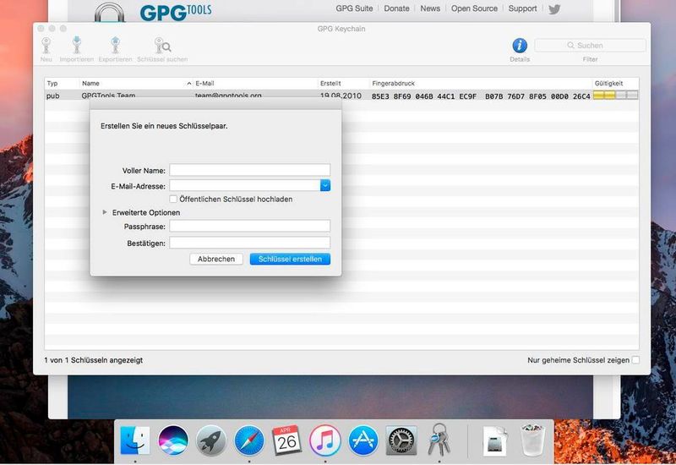
Task: Select the pub type cell in key row
Action: (x=53, y=96)
